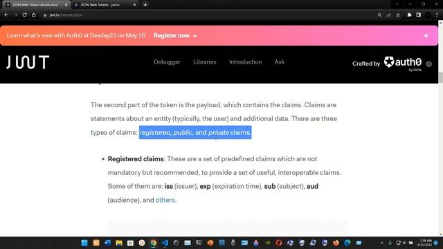The image size is (443, 249).
Task: Bookmark this page with the star
Action: click(x=398, y=15)
